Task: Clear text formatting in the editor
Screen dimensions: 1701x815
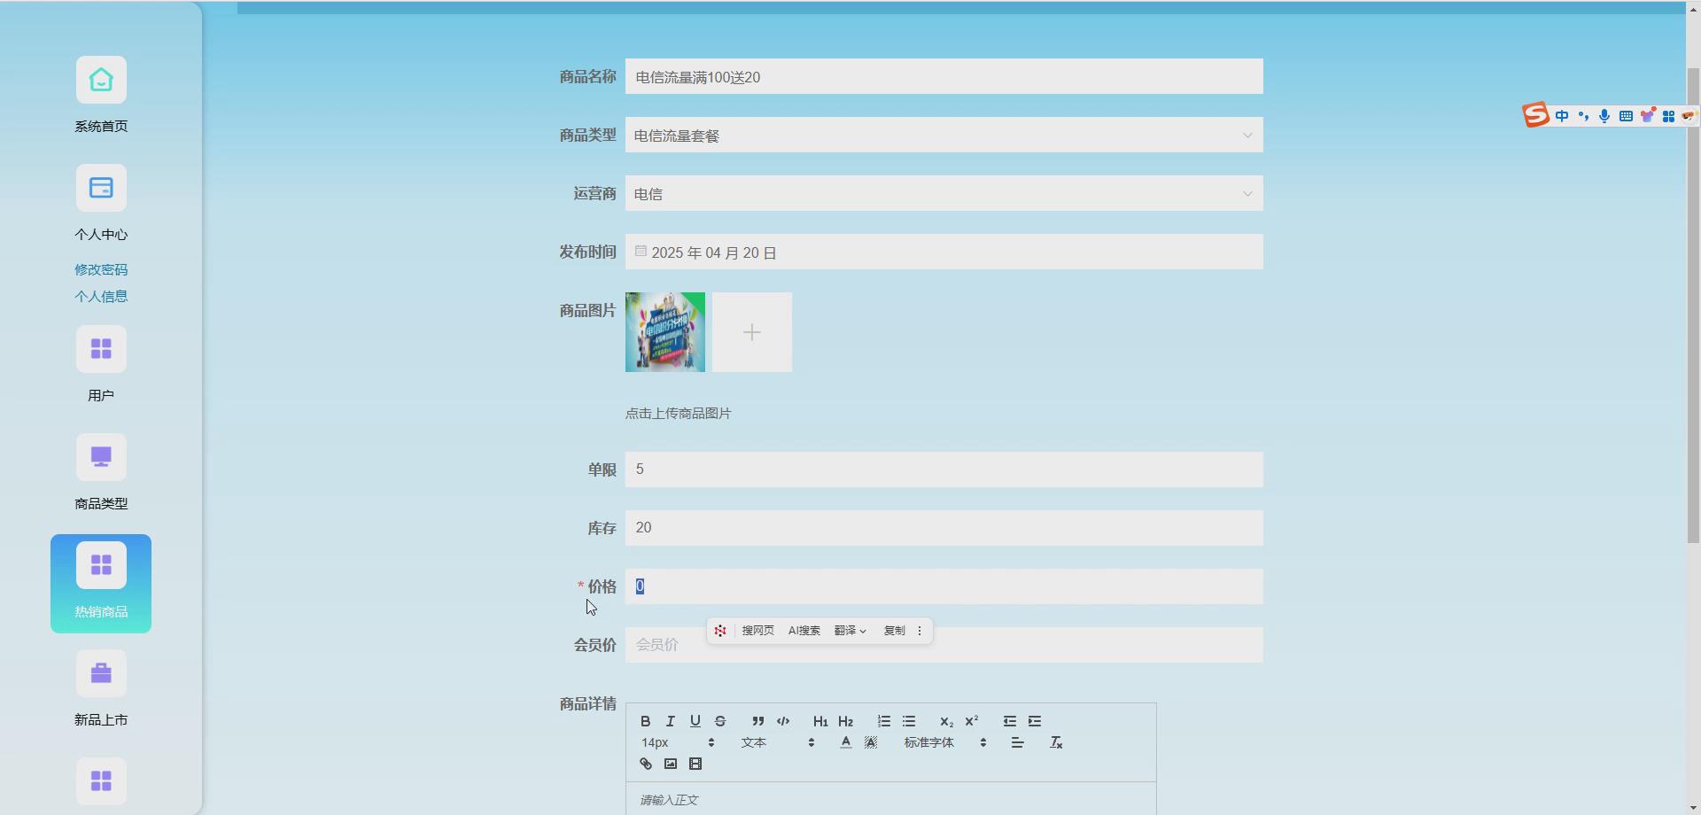Action: point(1056,742)
